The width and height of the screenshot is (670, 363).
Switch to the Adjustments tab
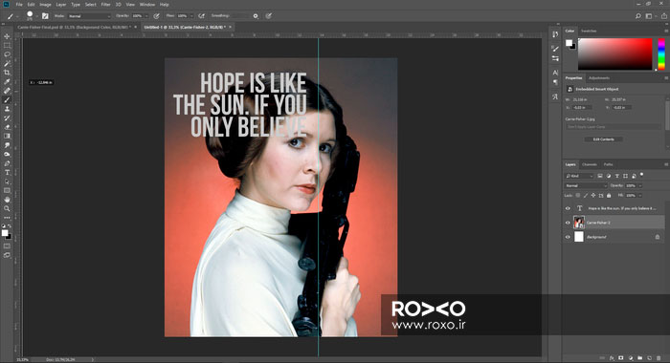tap(598, 78)
